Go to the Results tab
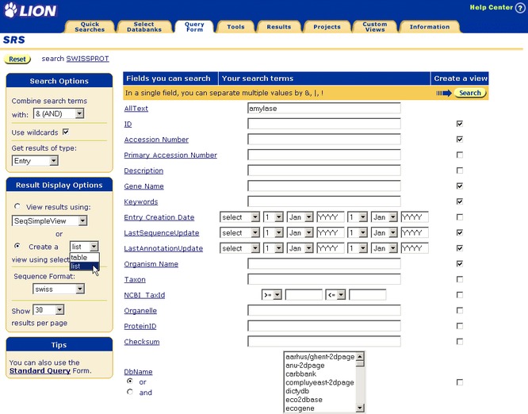 pyautogui.click(x=279, y=27)
